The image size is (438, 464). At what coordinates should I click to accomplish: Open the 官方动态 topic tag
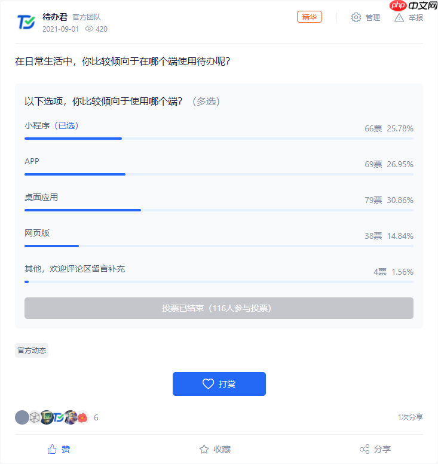32,351
